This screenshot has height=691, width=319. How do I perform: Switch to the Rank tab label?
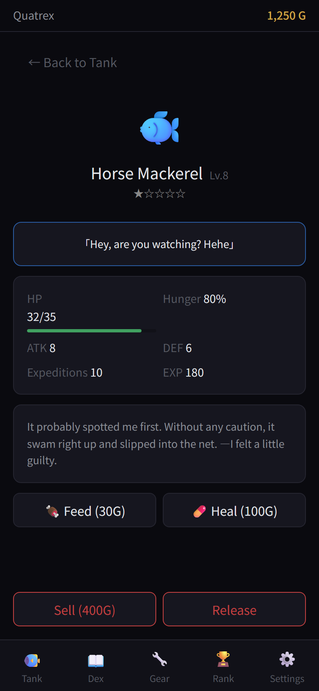(223, 679)
